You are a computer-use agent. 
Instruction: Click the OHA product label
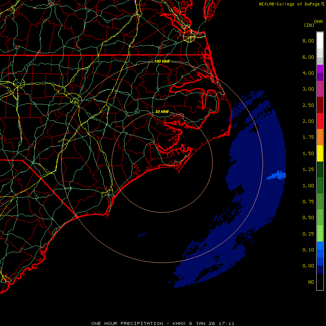point(318,22)
